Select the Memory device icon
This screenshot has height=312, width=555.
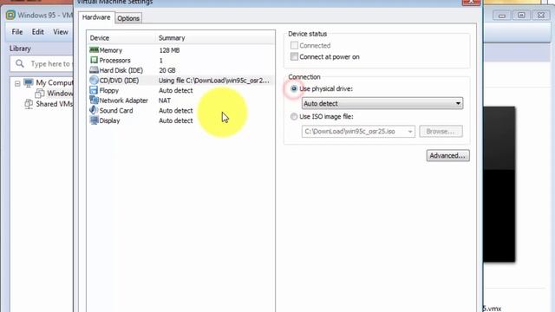click(x=94, y=50)
